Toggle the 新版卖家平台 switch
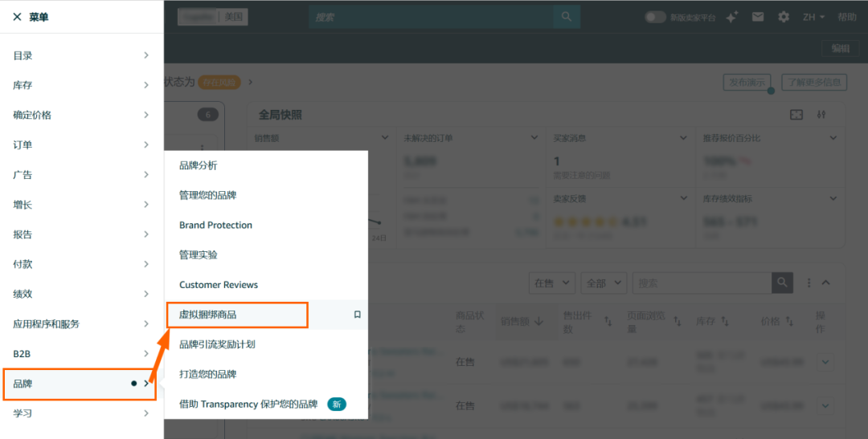868x439 pixels. pos(655,17)
